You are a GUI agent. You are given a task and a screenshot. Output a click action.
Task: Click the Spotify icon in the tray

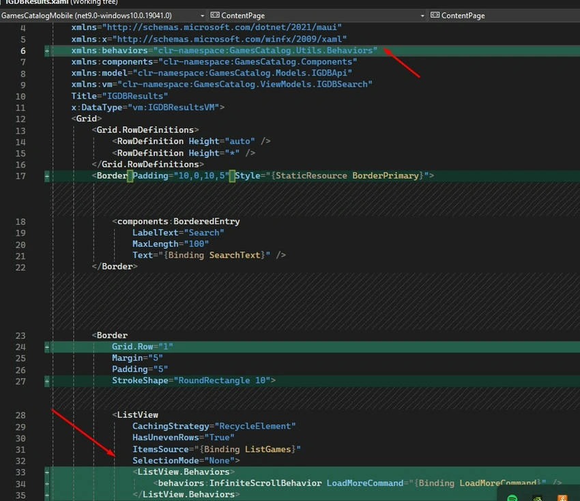pos(512,498)
